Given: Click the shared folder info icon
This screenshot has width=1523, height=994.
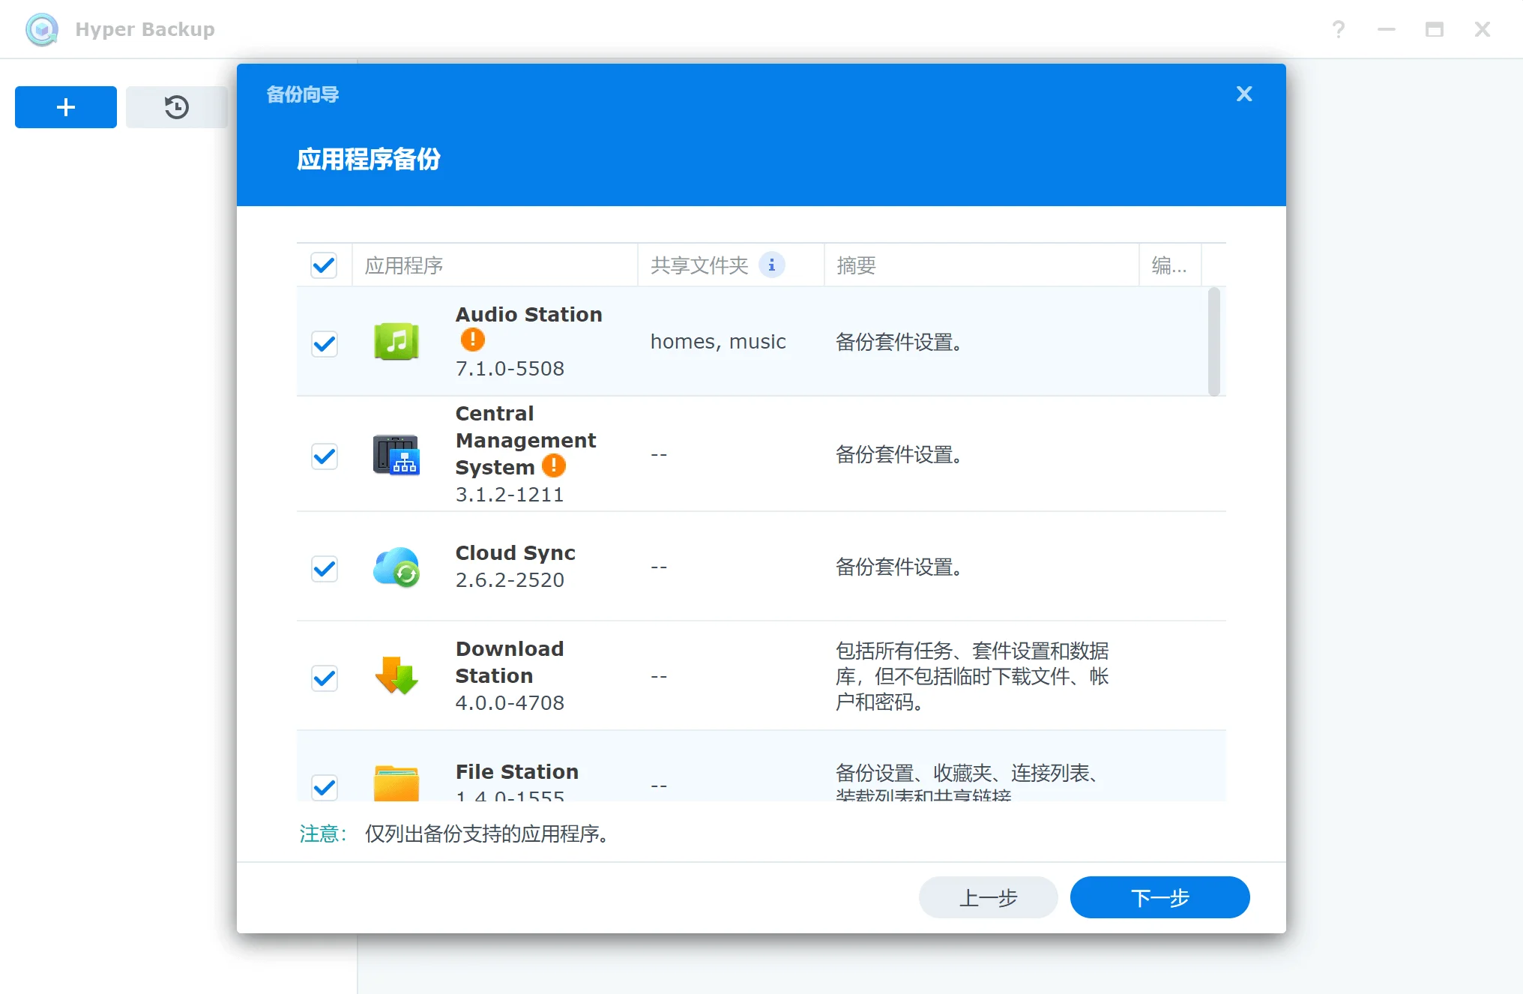Looking at the screenshot, I should pos(771,265).
